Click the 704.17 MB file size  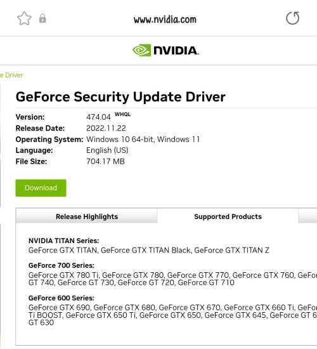(x=105, y=161)
